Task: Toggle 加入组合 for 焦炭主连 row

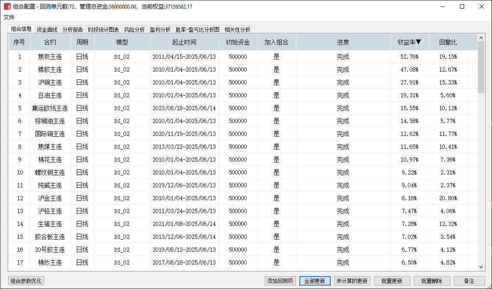Action: pos(276,57)
